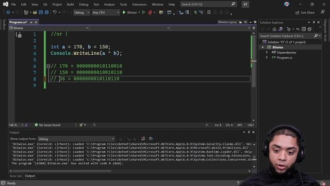The width and height of the screenshot is (330, 186).
Task: Click the Save All toolbar icon
Action: 46,12
